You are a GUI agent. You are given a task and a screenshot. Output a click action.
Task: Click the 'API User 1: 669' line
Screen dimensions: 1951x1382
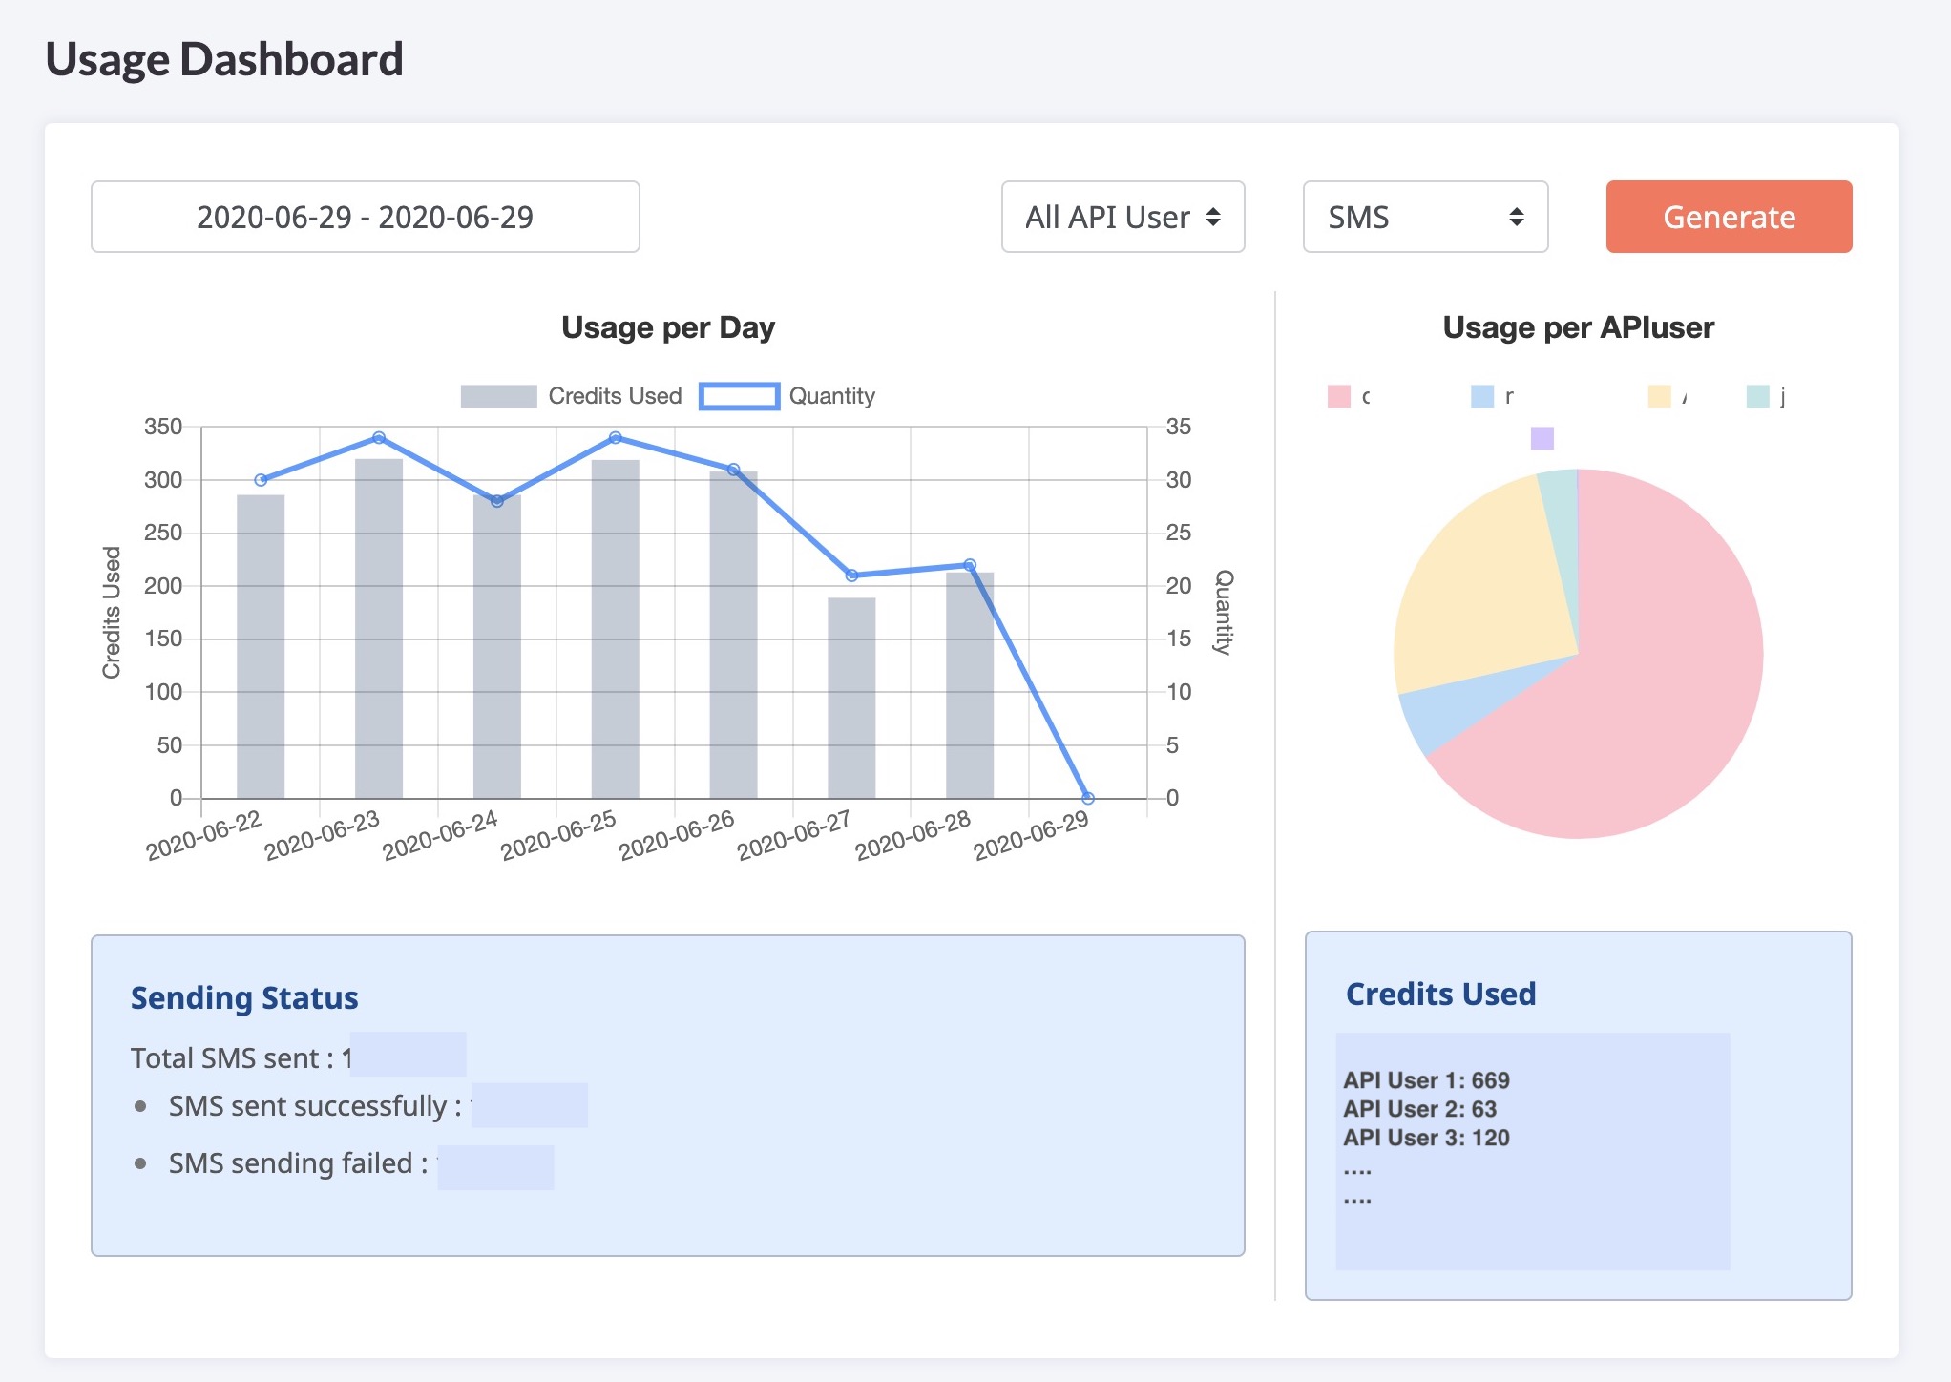1426,1080
